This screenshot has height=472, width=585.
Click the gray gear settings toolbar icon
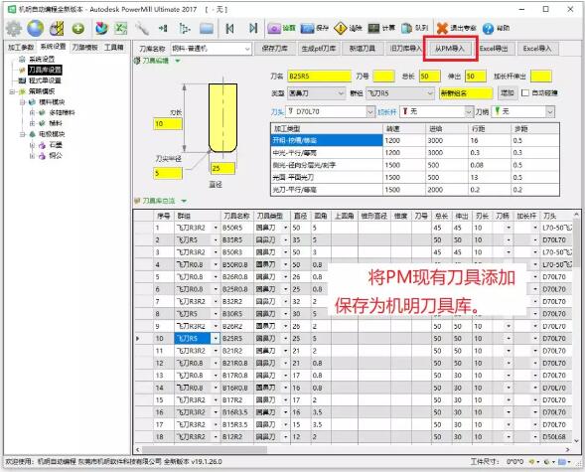point(14,29)
